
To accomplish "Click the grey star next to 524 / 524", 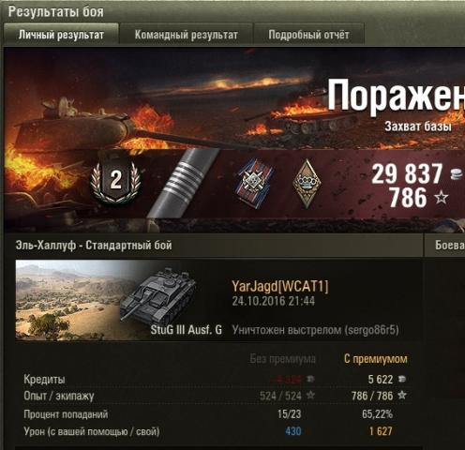I will point(310,396).
